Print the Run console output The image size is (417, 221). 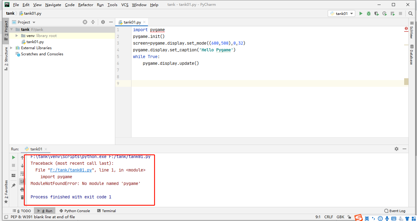point(22,190)
